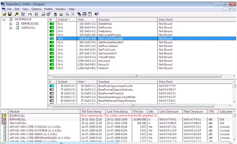Sort module list by CPU column header
237x144 pixels.
[213, 111]
